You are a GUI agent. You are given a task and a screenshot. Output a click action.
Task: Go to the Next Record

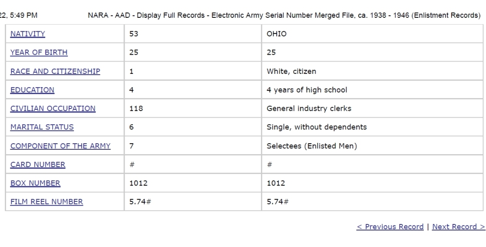pyautogui.click(x=458, y=227)
